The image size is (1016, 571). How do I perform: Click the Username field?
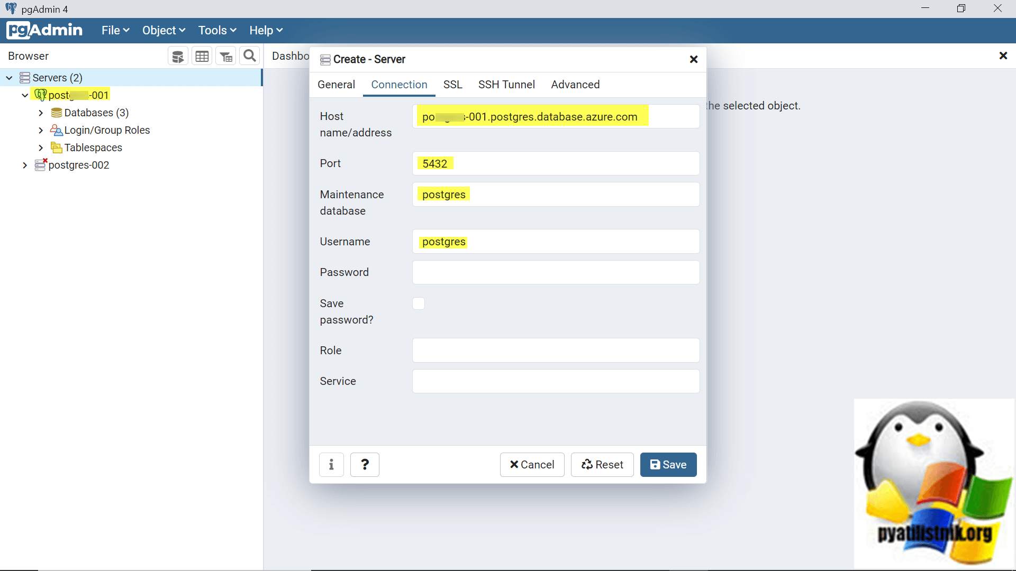[x=556, y=242]
